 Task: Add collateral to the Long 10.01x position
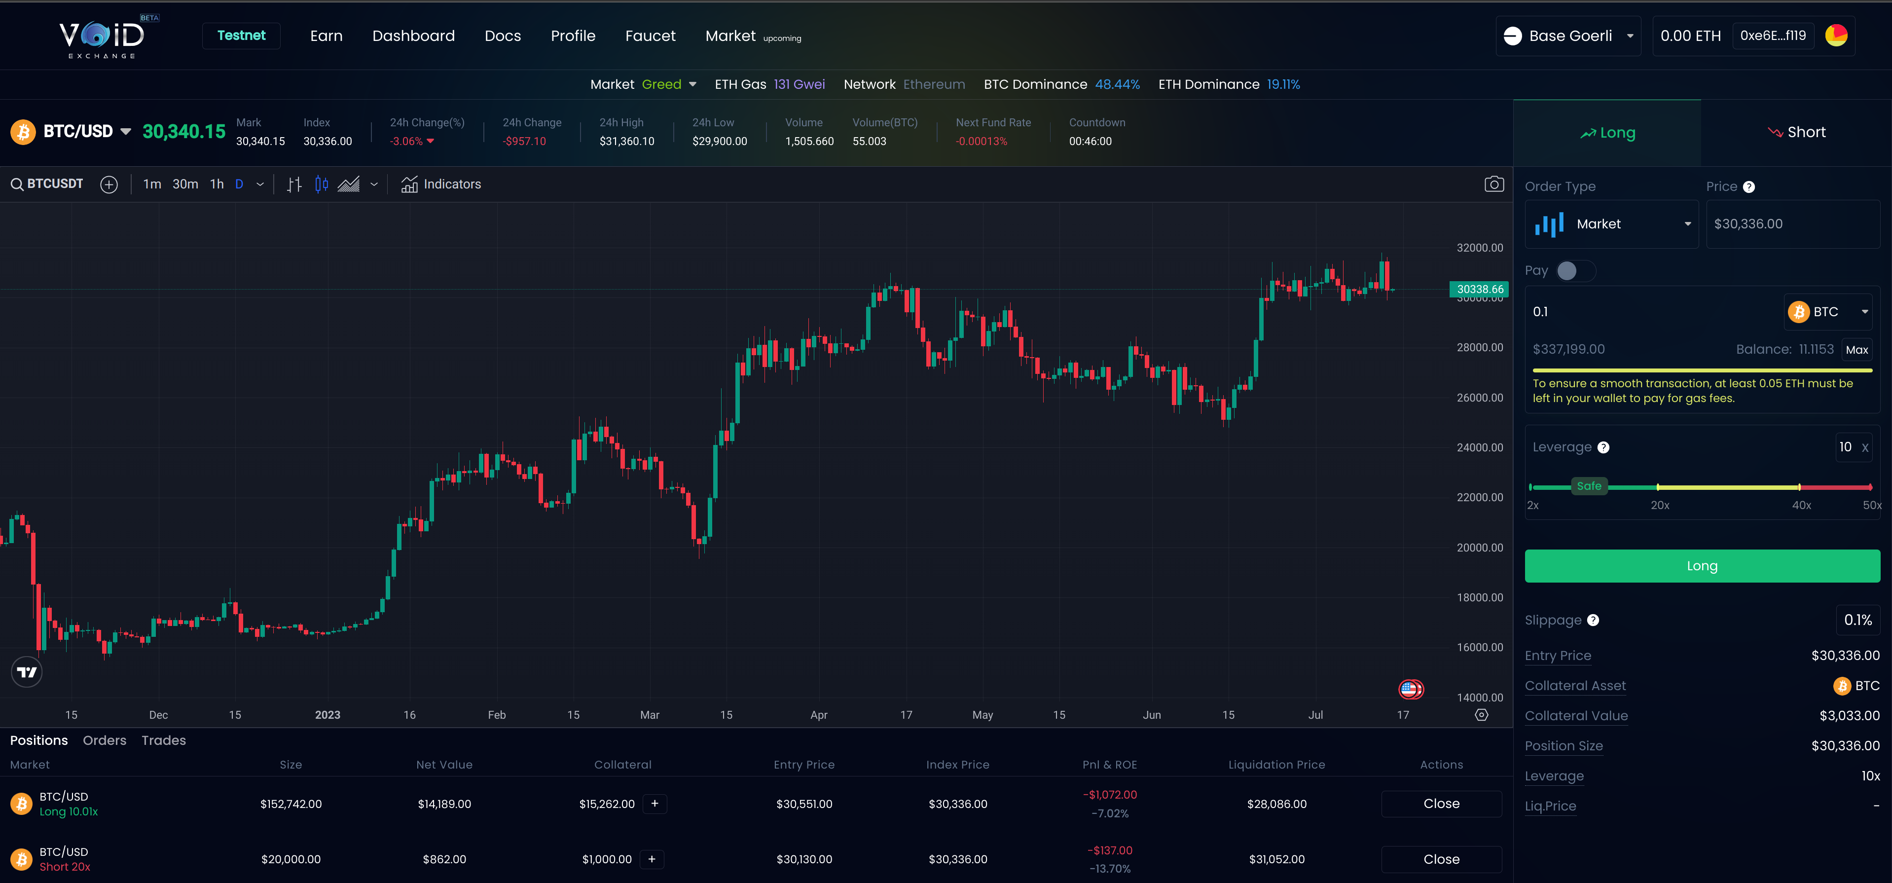(655, 804)
